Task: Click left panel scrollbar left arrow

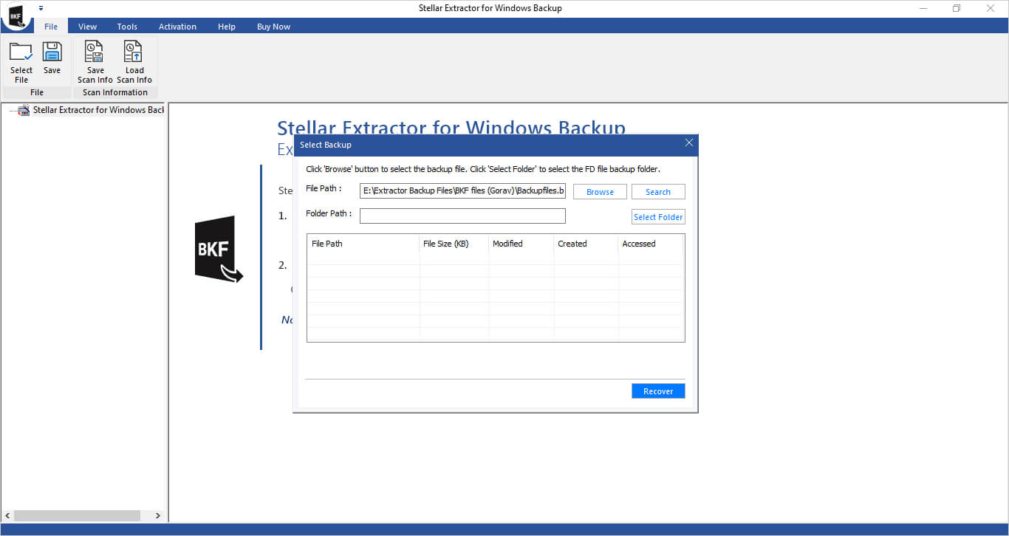Action: (7, 515)
